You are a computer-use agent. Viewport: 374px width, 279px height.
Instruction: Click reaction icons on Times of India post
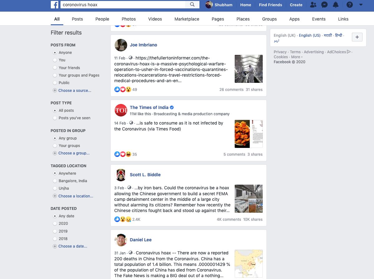coord(123,154)
